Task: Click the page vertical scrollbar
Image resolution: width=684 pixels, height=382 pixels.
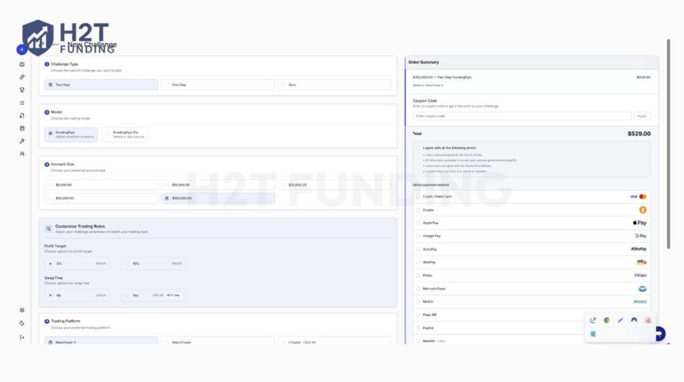Action: (668, 144)
